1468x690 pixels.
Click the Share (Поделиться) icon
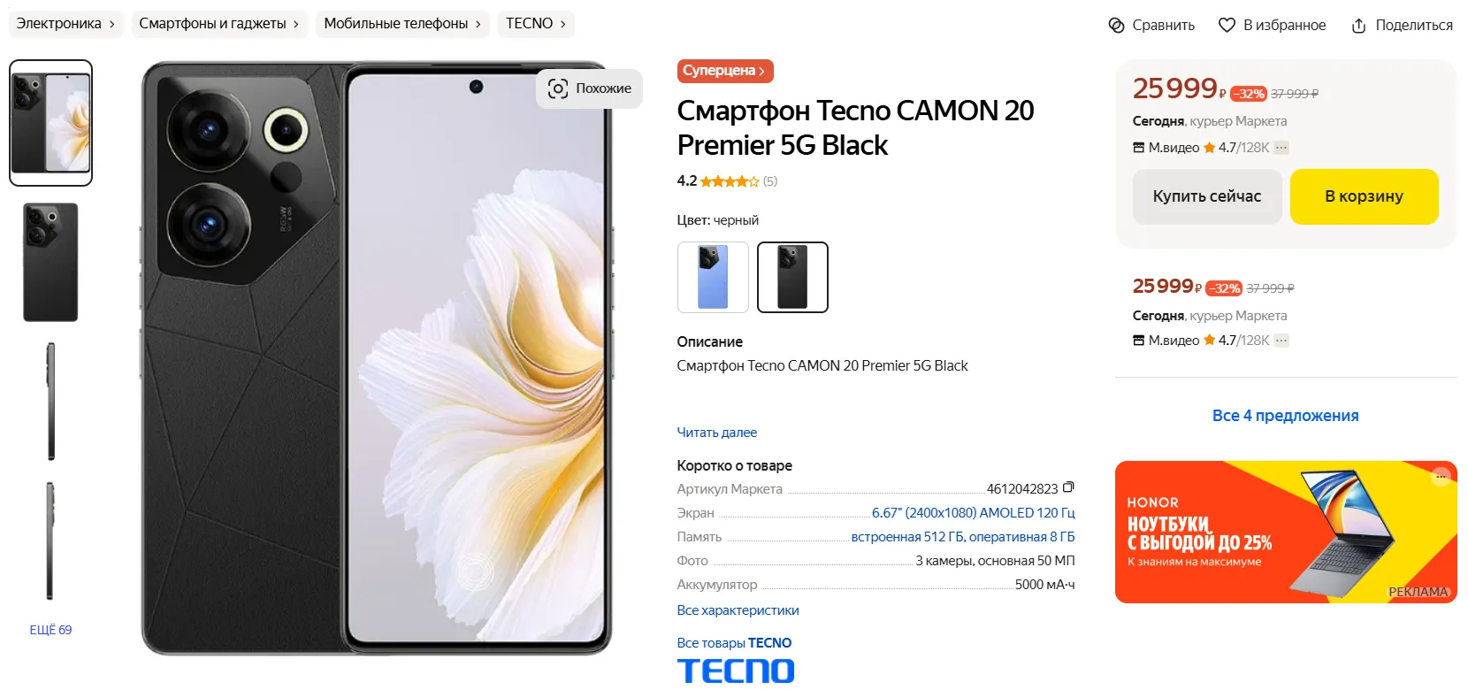tap(1359, 26)
